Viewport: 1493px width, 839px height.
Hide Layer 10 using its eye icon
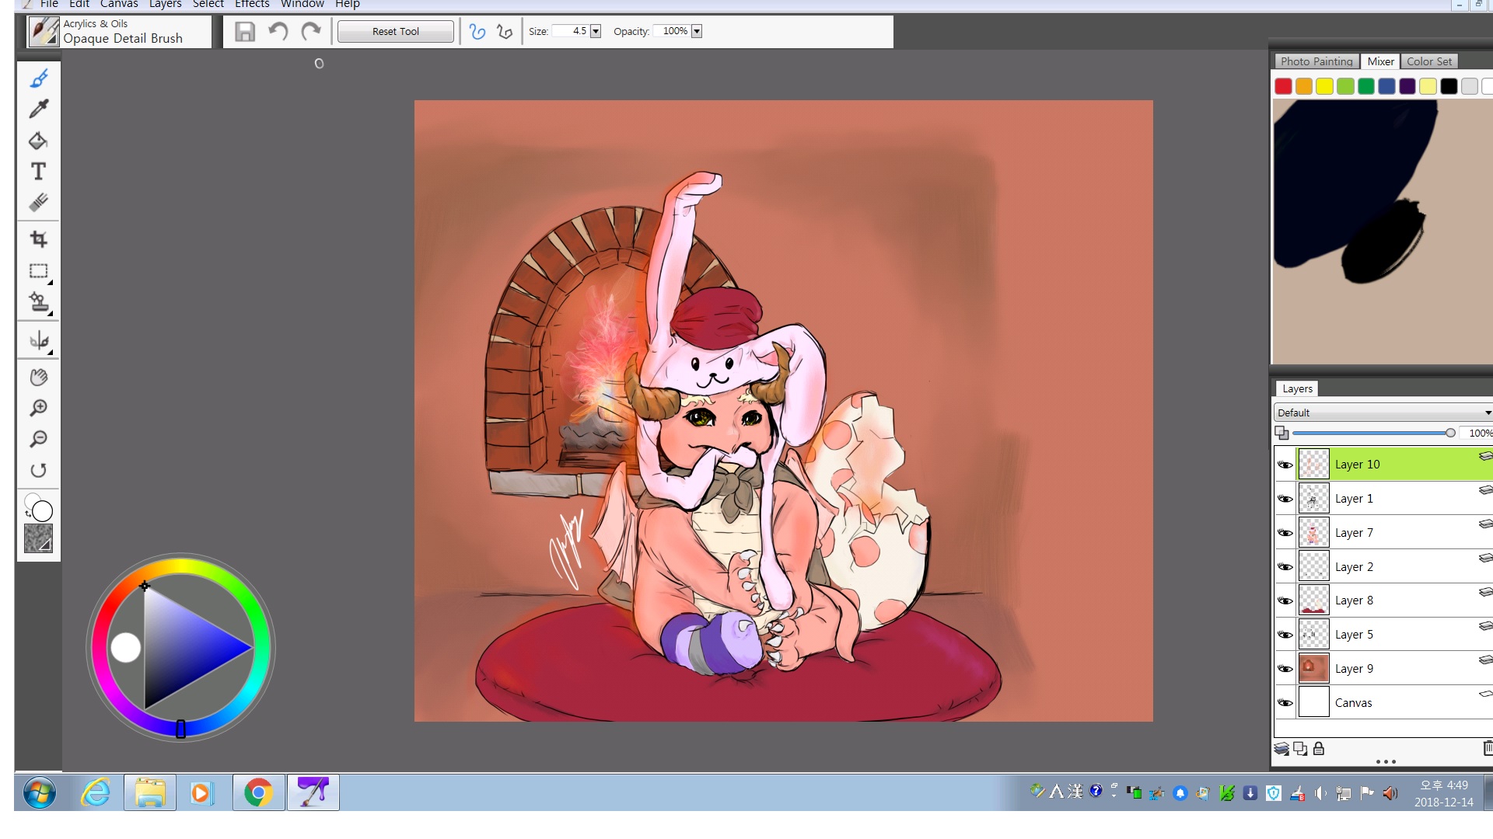point(1285,465)
